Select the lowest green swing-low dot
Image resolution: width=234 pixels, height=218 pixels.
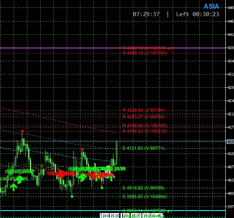click(x=72, y=196)
